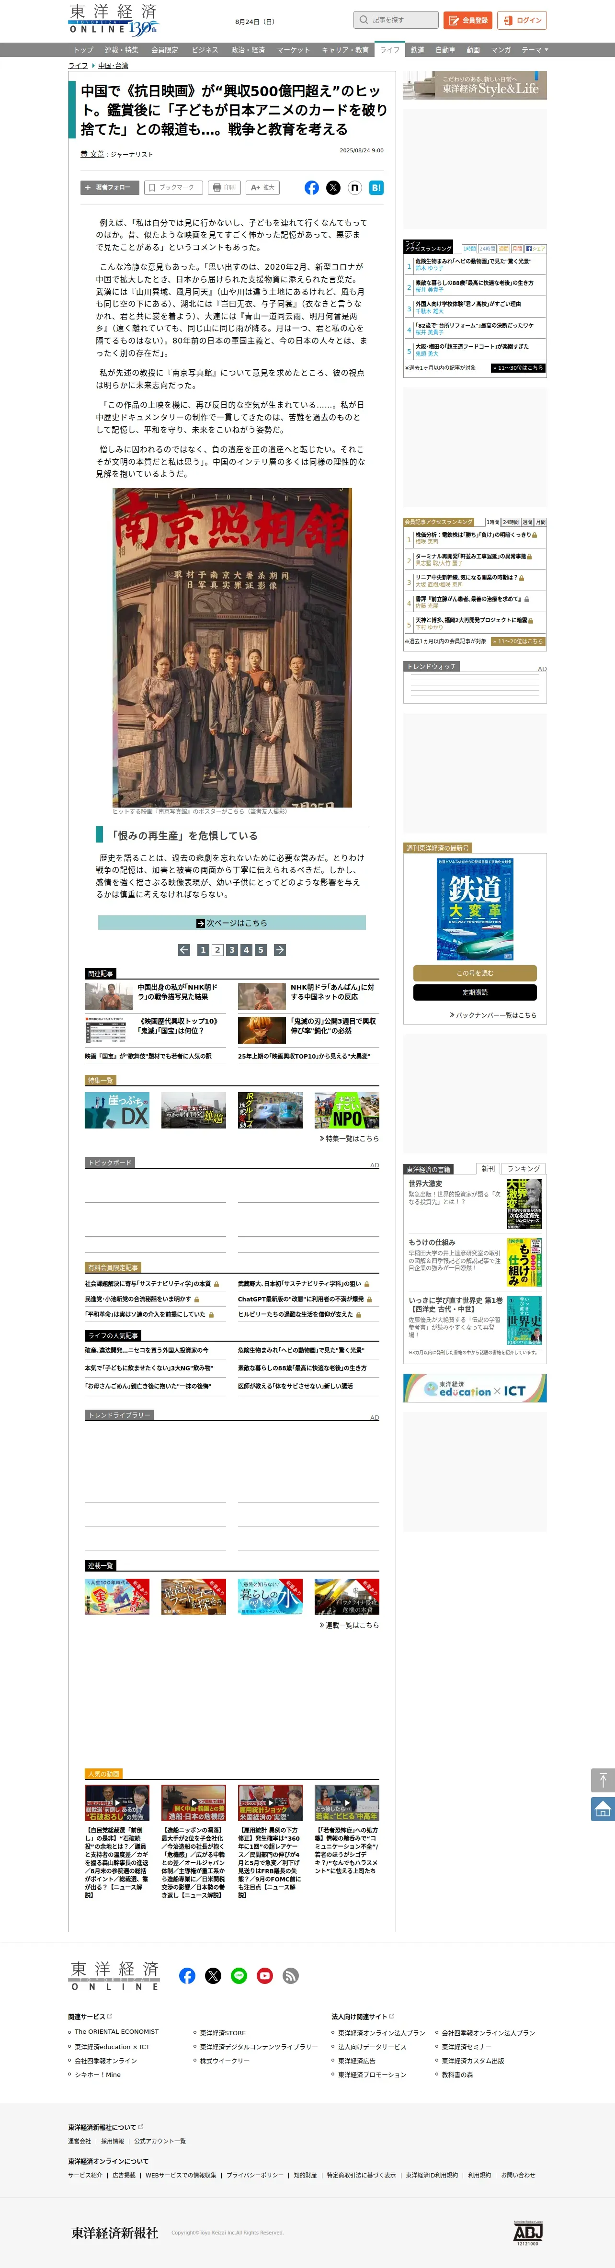Open バックナンバー一覧はこちら link
This screenshot has height=2268, width=615.
tap(493, 1015)
